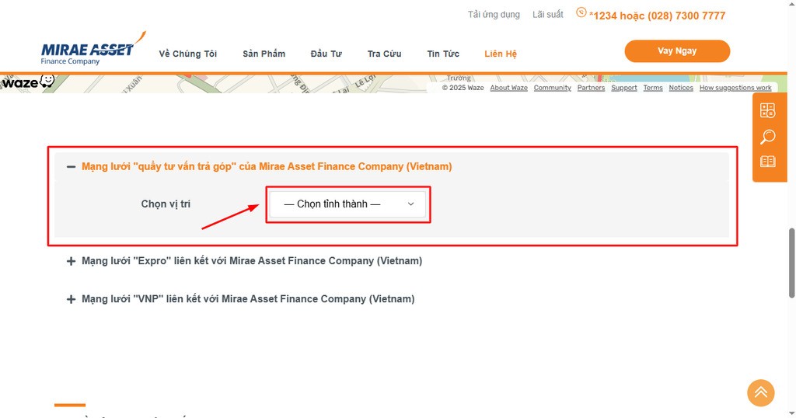Click the © 2025 Waze text
This screenshot has height=418, width=796.
tap(463, 88)
